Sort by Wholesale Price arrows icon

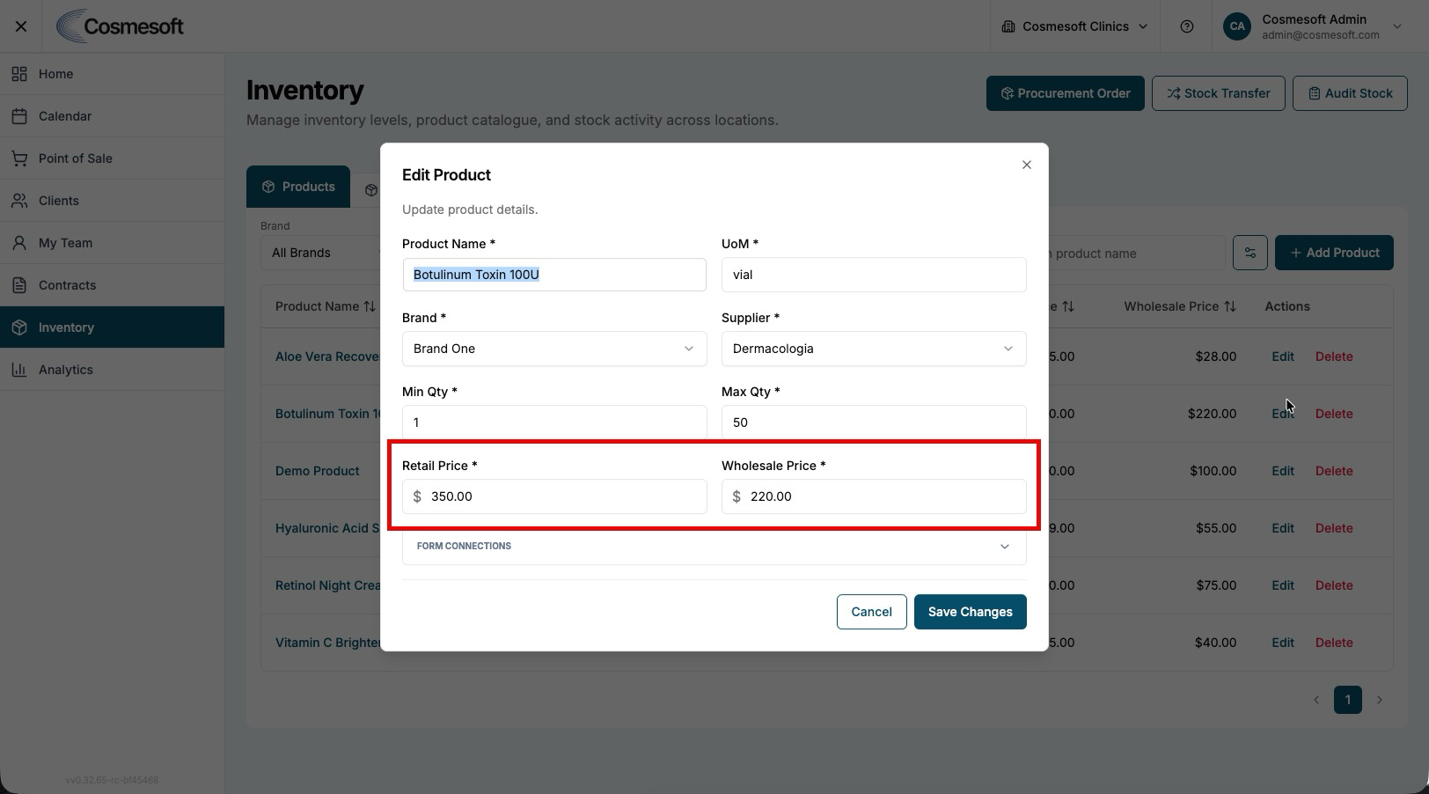pos(1230,306)
